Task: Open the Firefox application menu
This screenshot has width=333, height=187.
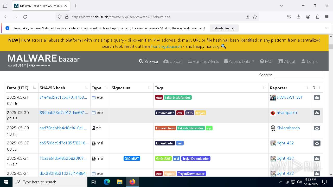Action: coord(327,17)
